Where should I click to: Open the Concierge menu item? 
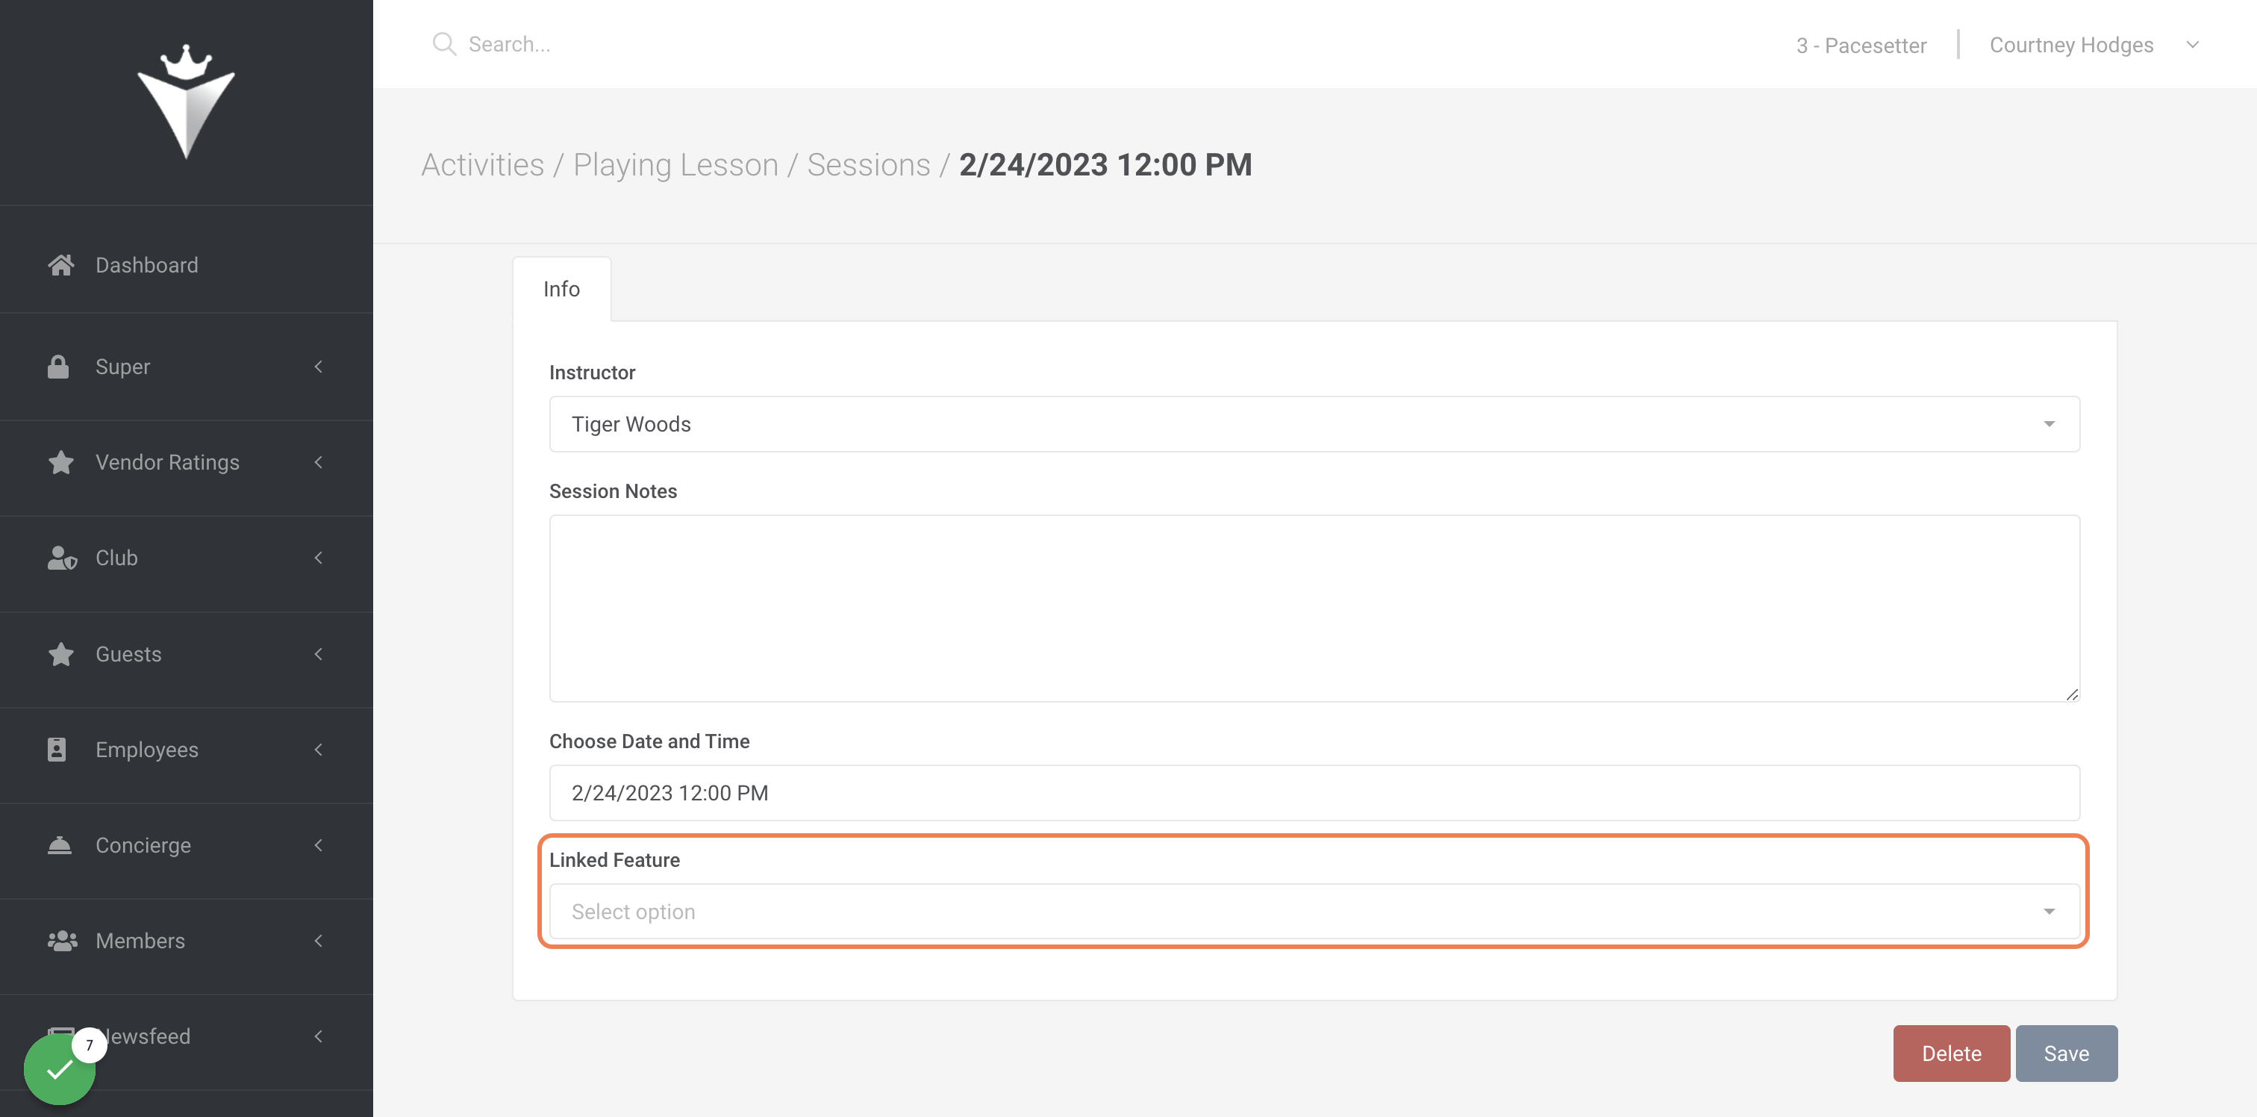click(x=187, y=845)
